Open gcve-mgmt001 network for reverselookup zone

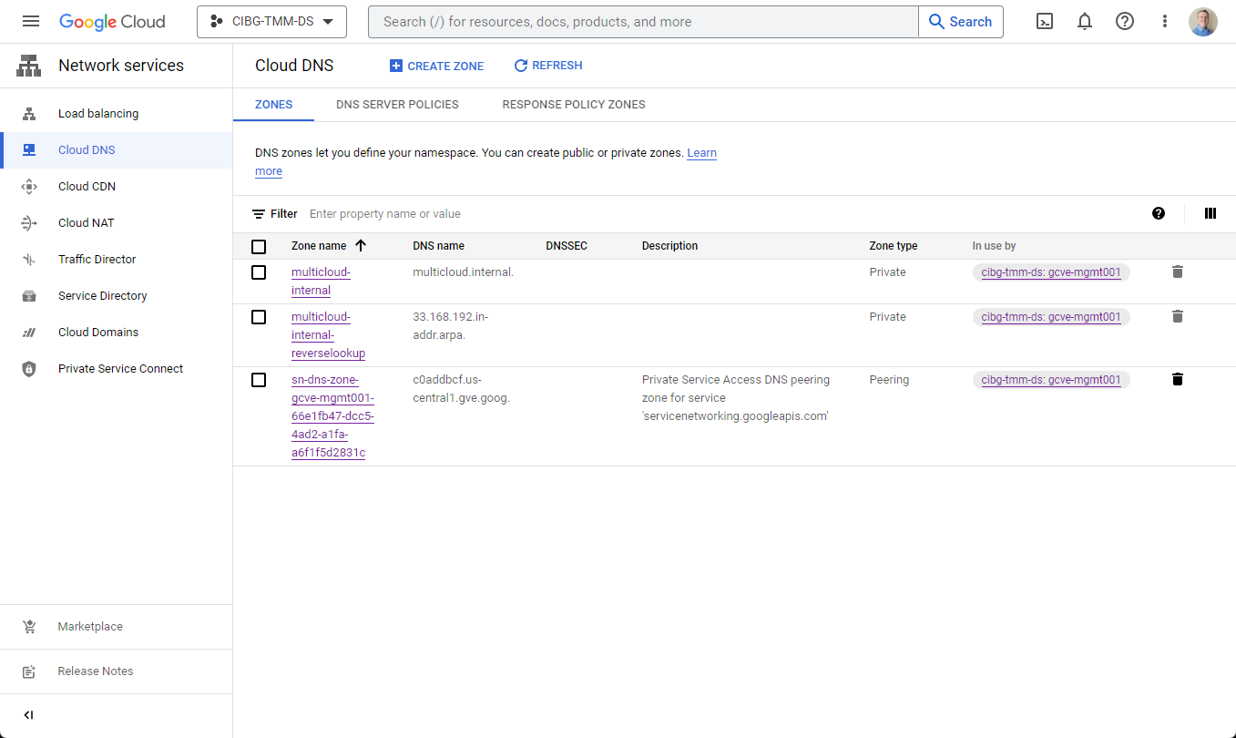(x=1051, y=316)
